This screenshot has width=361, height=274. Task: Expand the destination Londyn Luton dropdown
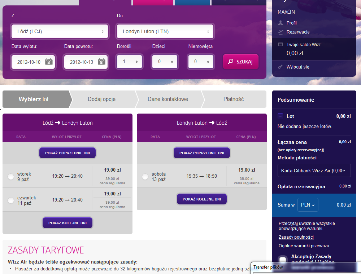click(165, 31)
